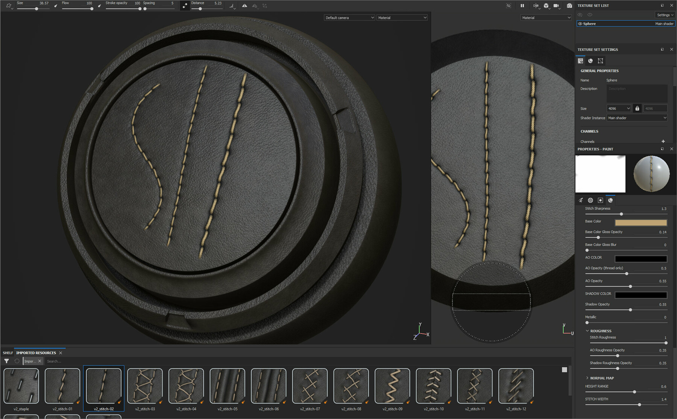The height and width of the screenshot is (419, 677).
Task: Select the v2_stitch-09 thumbnail
Action: (x=392, y=386)
